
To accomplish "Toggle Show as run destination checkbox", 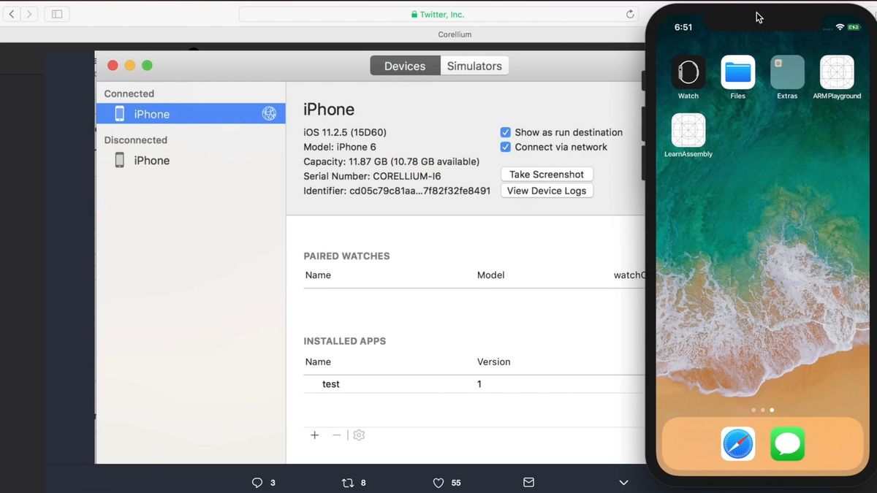I will pyautogui.click(x=505, y=132).
